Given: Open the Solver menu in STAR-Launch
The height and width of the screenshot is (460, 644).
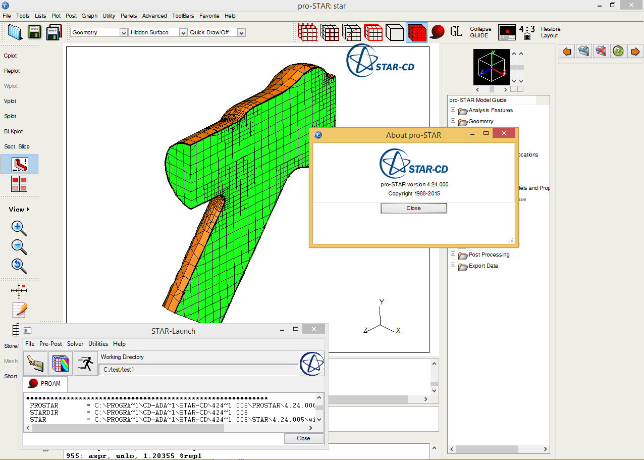Looking at the screenshot, I should pos(75,344).
